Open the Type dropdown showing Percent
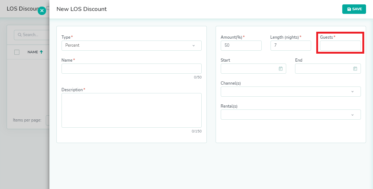373x189 pixels. click(x=131, y=46)
